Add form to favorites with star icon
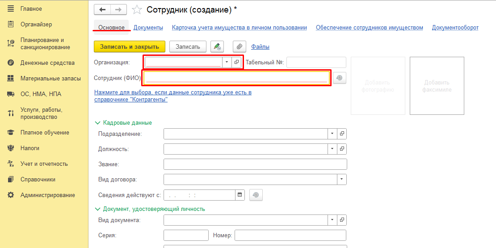Viewport: 496px width, 248px height. [137, 10]
